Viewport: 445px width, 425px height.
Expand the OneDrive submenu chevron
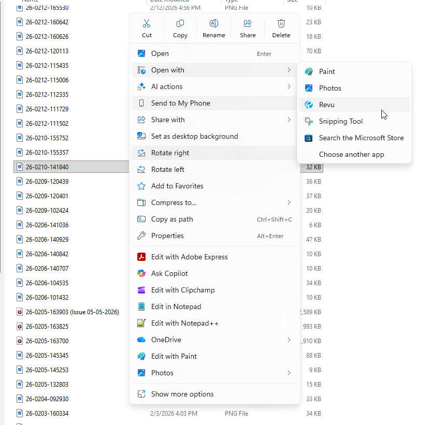point(289,340)
